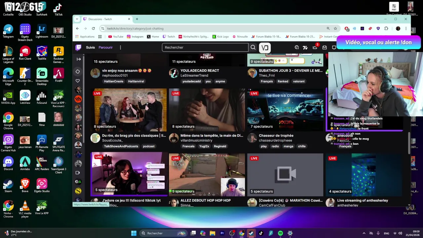Open the Twitch home logo
Image resolution: width=423 pixels, height=238 pixels.
(x=78, y=47)
